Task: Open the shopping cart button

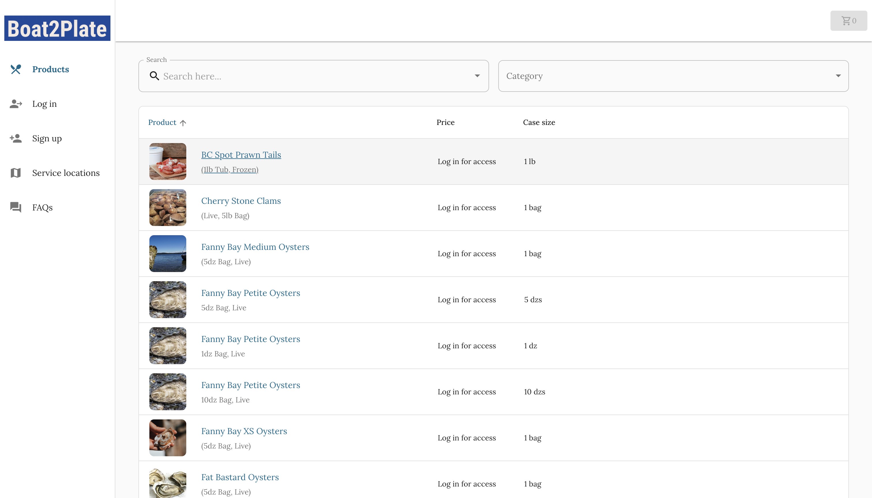Action: [849, 20]
